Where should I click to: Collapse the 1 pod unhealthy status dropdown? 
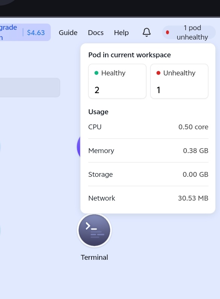[x=189, y=32]
